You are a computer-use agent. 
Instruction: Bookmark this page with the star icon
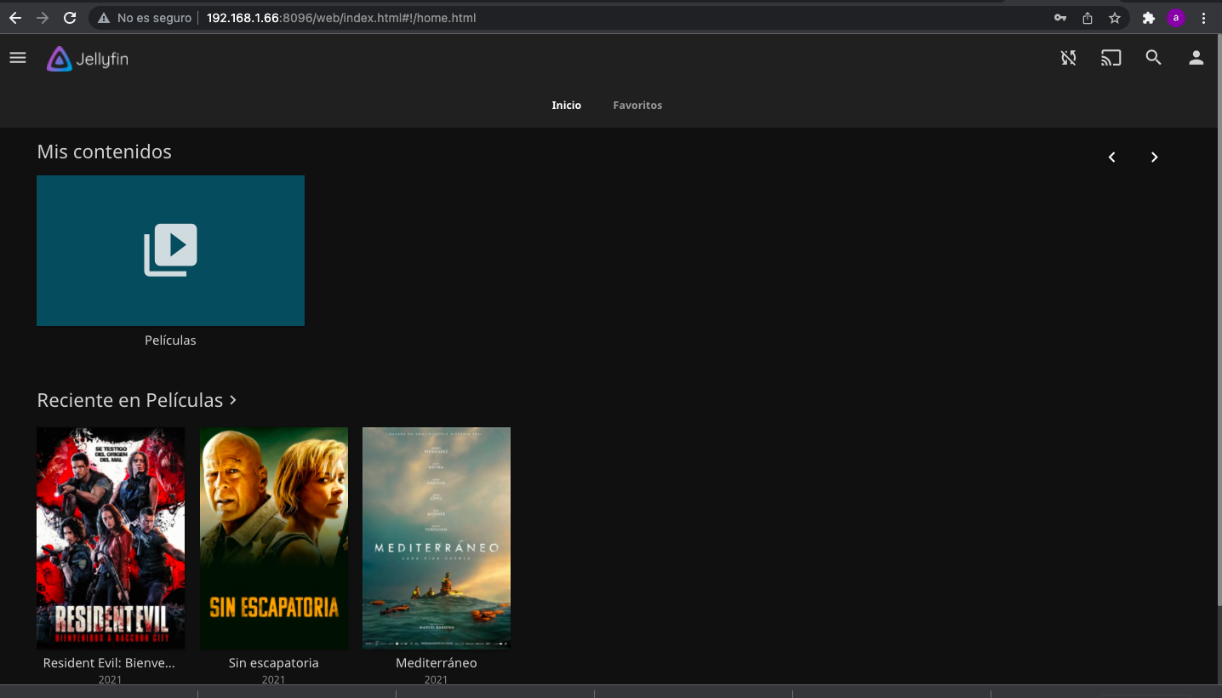(1114, 18)
